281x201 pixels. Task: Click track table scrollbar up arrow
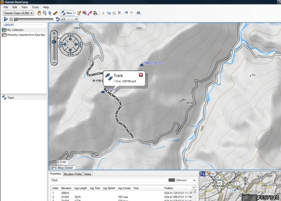pyautogui.click(x=194, y=187)
